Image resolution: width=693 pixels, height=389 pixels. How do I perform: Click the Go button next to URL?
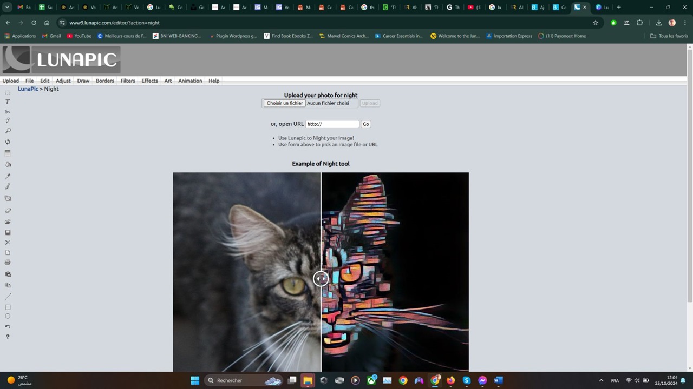(365, 124)
